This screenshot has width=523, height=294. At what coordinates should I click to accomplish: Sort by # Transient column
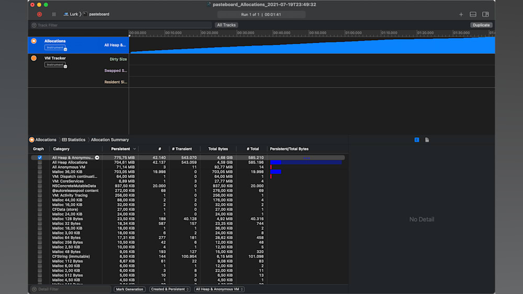[x=182, y=149]
